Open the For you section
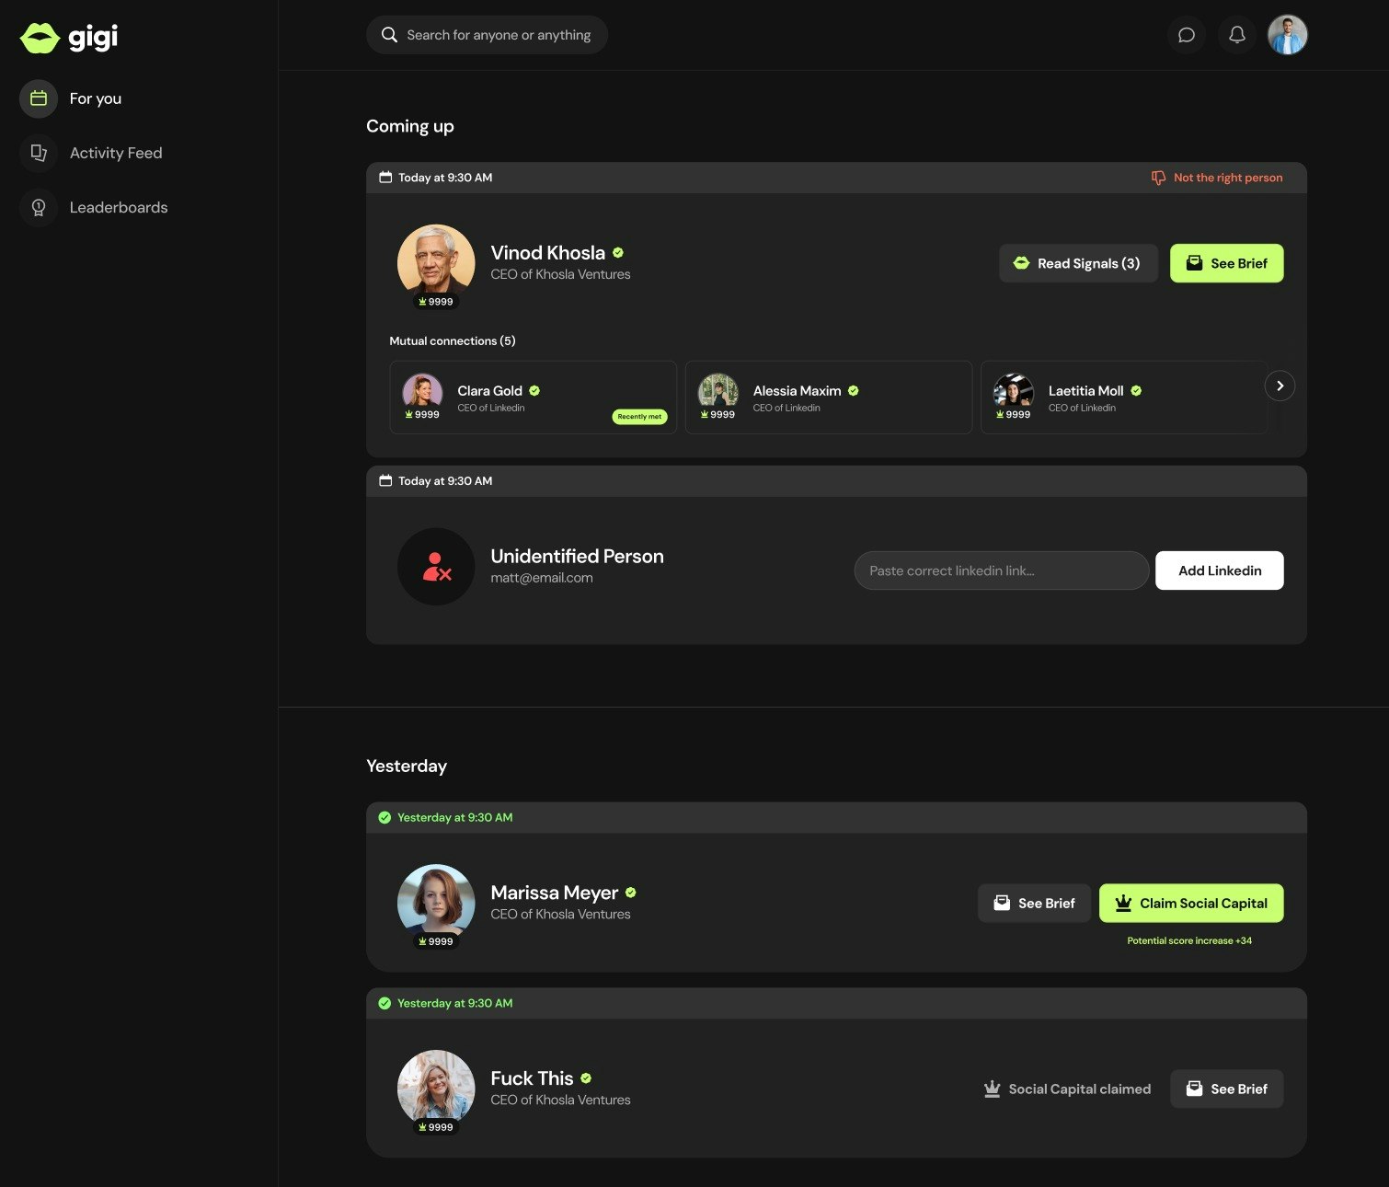 click(x=96, y=98)
